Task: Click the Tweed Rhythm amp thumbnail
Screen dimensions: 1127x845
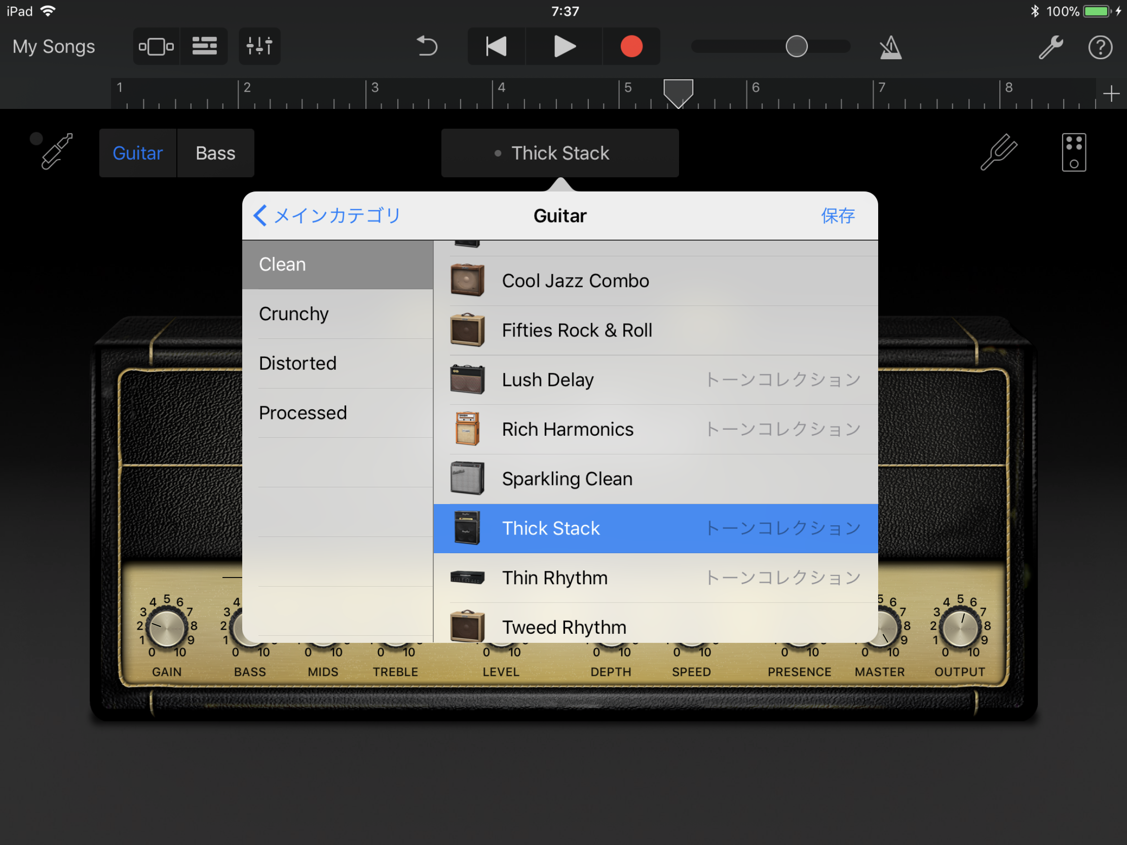Action: pos(467,626)
